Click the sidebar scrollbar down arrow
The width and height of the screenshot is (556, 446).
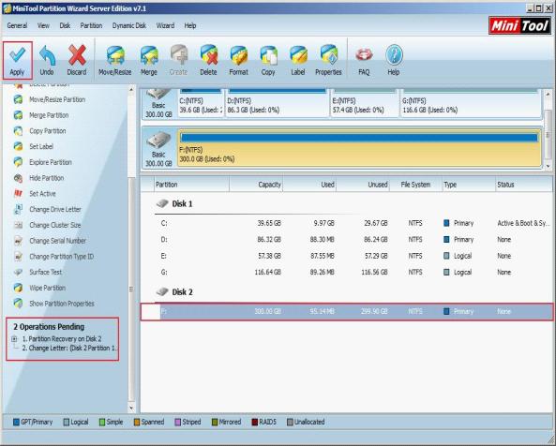(131, 408)
